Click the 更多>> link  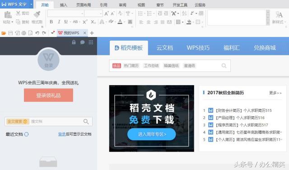pos(275,93)
